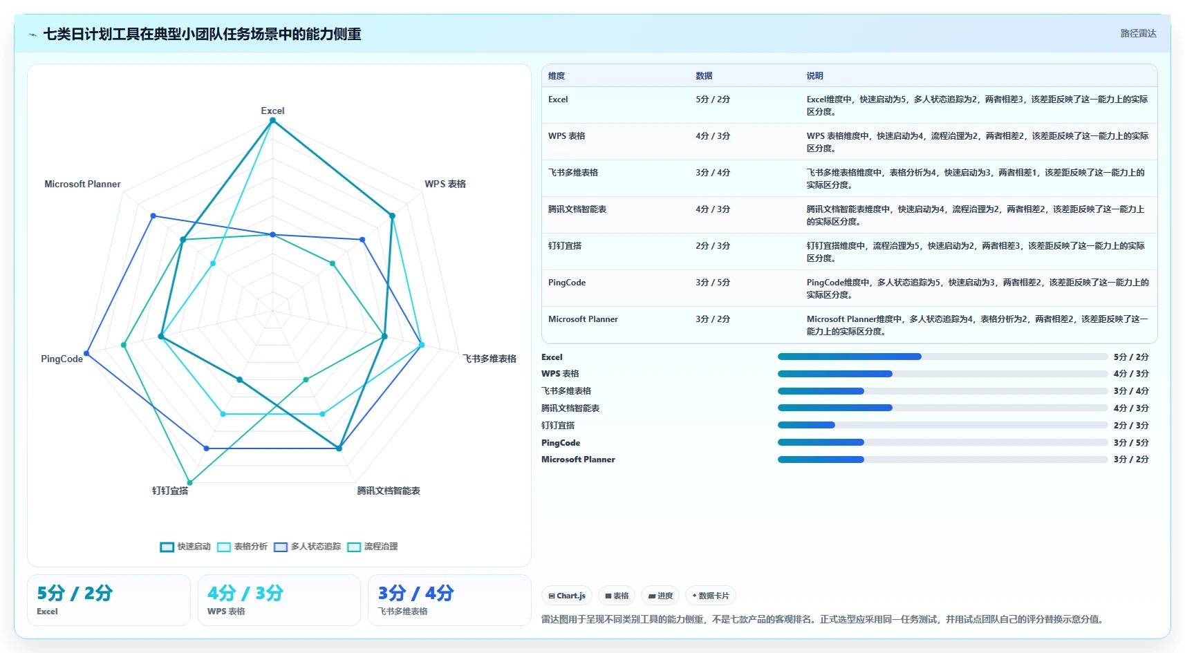Click 3分 / 5分 value beside PingCode bar
Image resolution: width=1185 pixels, height=653 pixels.
tap(1131, 443)
